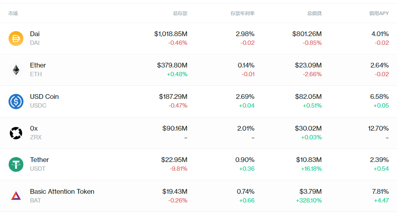This screenshot has width=397, height=216.
Task: Open the Basic Attention Token link
Action: tap(62, 192)
